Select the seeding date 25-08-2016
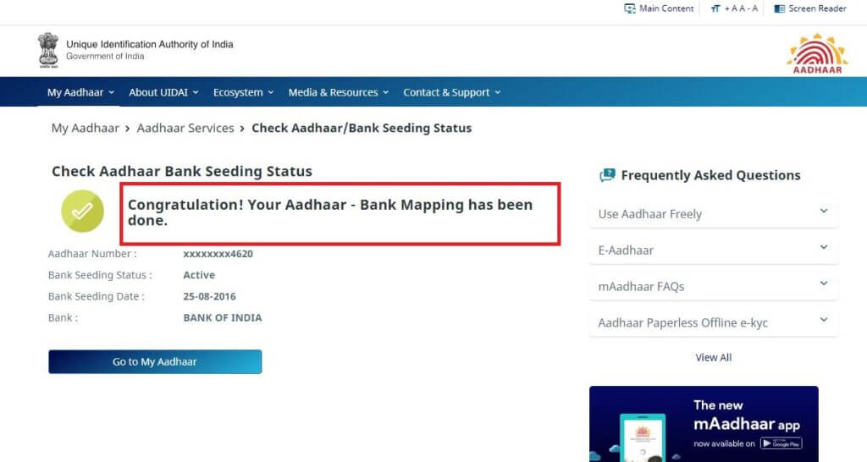867x462 pixels. pyautogui.click(x=210, y=296)
